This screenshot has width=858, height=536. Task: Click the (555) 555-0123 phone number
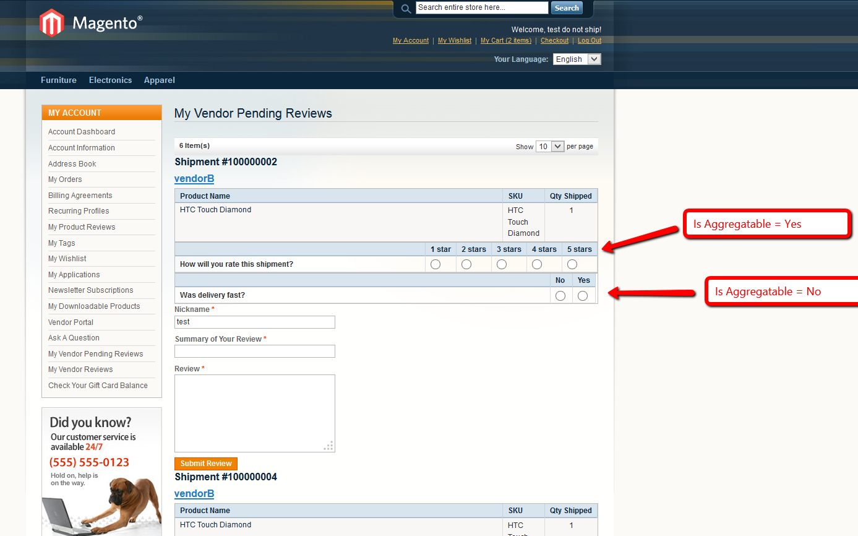coord(90,462)
